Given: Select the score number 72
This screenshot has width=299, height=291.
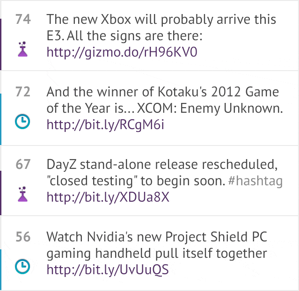Looking at the screenshot, I should tap(23, 92).
